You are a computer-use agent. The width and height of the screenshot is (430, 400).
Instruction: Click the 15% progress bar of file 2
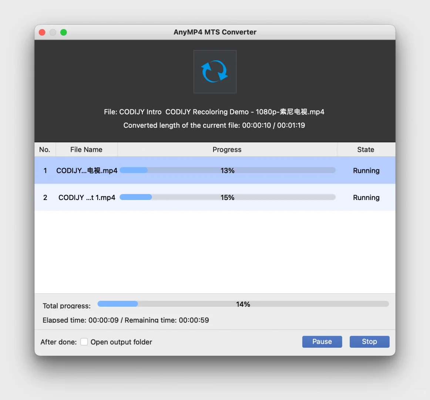227,197
